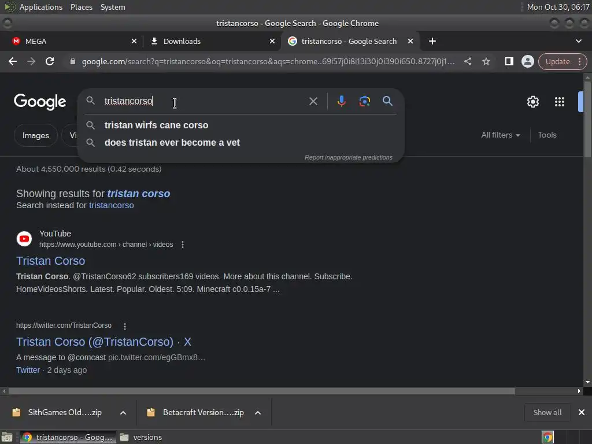Expand options for Betacraft Version zip
Viewport: 592px width, 444px height.
258,413
